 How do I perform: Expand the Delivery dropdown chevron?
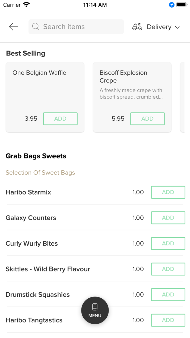tap(178, 27)
